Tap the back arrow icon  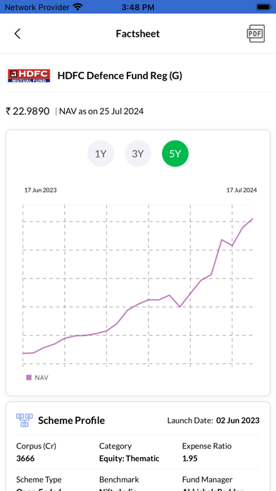pyautogui.click(x=18, y=33)
